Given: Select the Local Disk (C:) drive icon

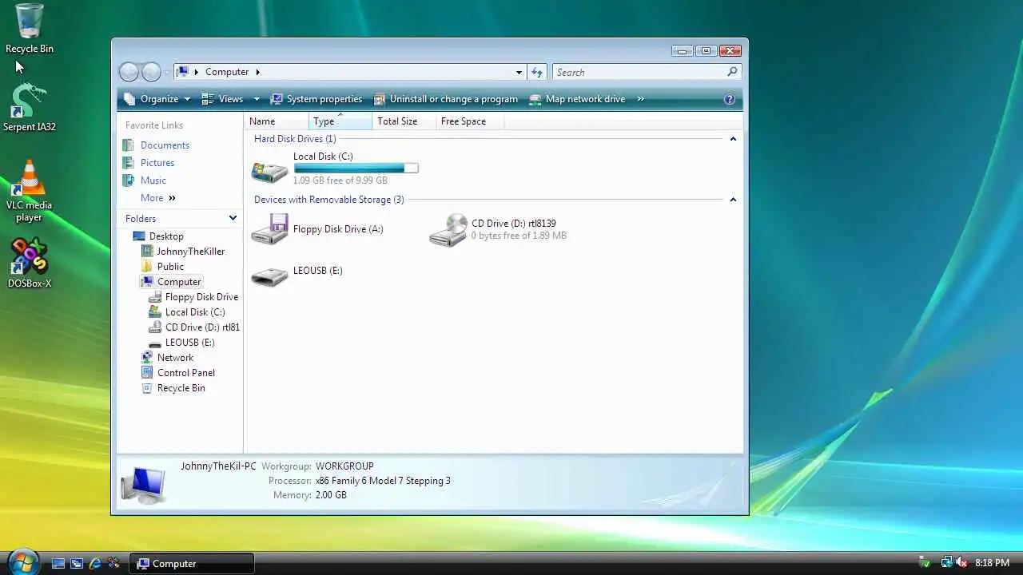Looking at the screenshot, I should pos(269,172).
